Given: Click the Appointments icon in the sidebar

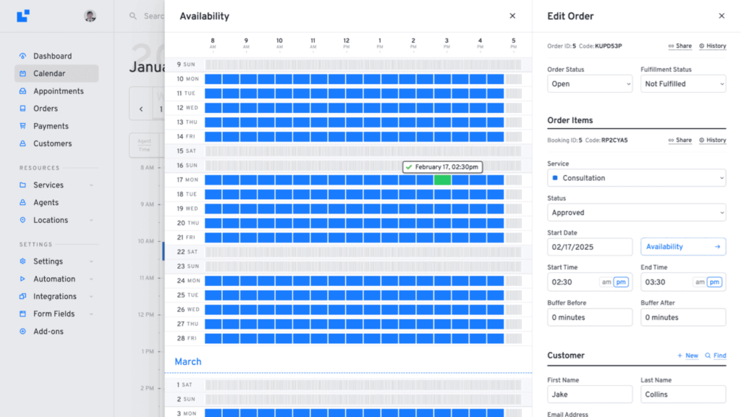Looking at the screenshot, I should [x=22, y=91].
